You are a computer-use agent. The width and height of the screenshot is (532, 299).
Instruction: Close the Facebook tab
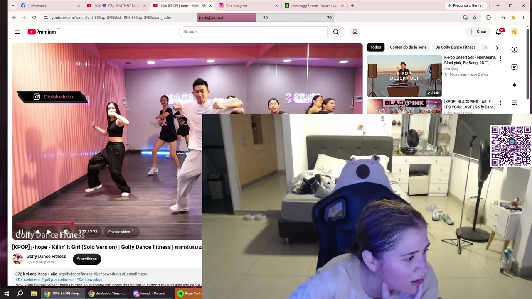[79, 6]
